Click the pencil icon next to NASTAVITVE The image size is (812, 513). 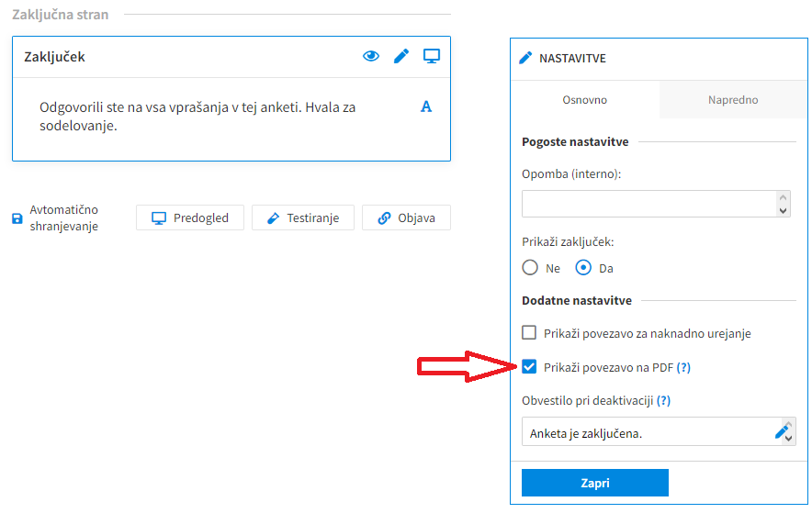click(x=525, y=58)
